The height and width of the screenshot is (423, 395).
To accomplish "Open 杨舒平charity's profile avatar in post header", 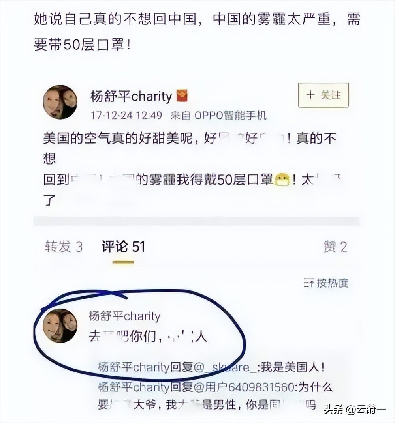I will click(60, 102).
